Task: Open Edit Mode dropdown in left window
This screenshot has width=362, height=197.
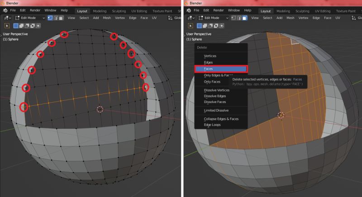Action: pos(29,18)
